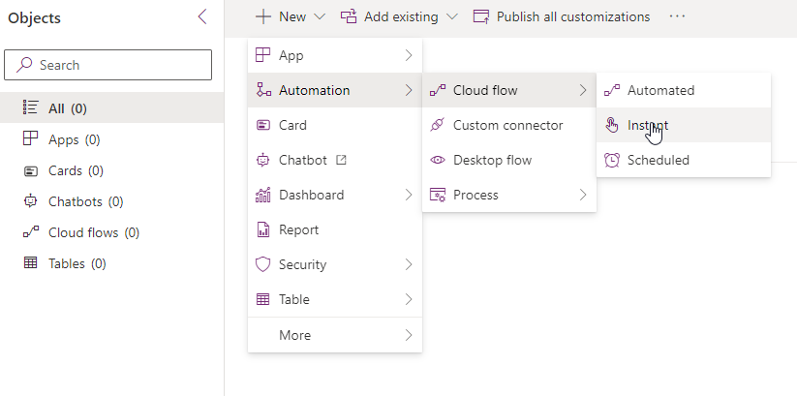Open the overflow ellipsis in command bar
This screenshot has width=797, height=396.
[x=677, y=16]
